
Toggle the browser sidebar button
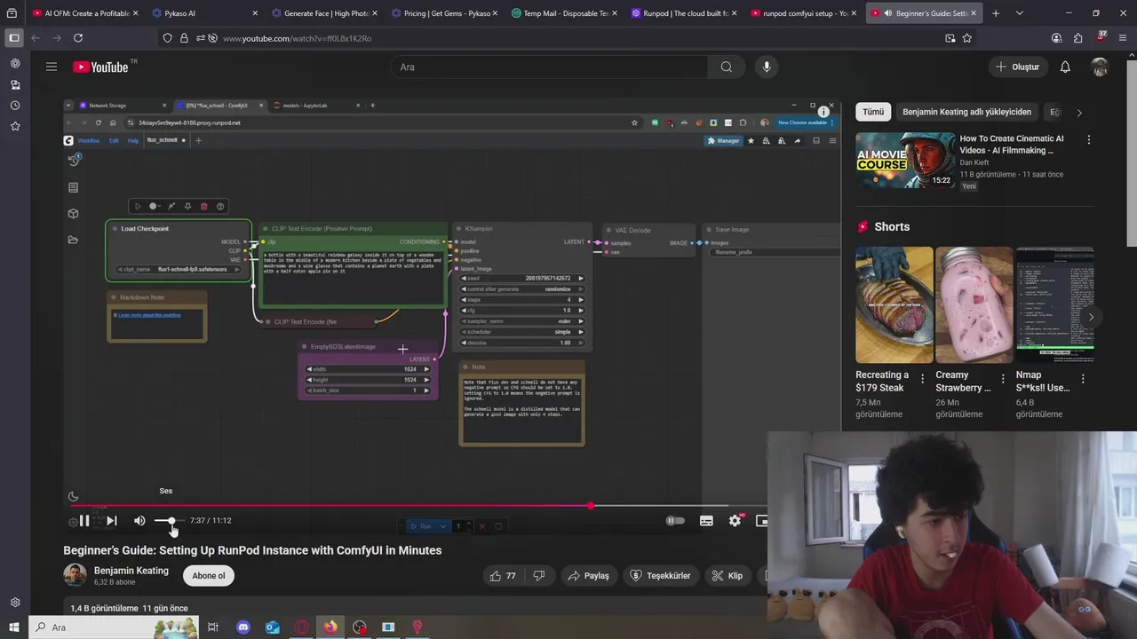[13, 38]
